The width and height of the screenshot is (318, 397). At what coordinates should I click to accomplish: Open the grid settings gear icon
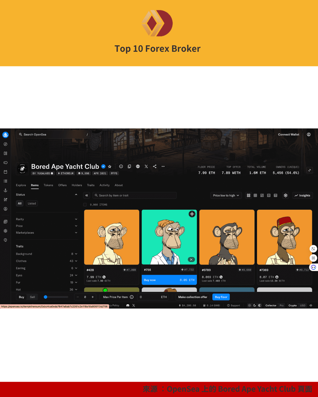point(286,195)
